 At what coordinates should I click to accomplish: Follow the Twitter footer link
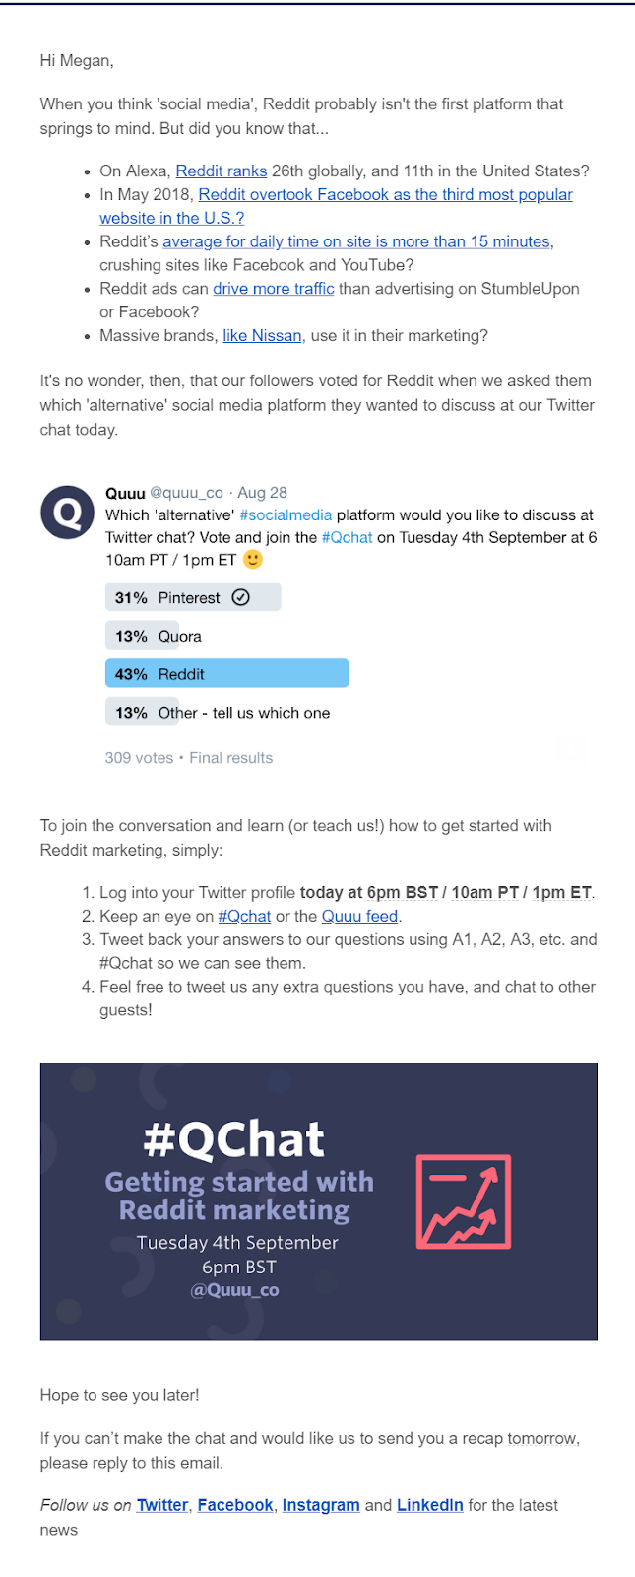tap(162, 1505)
